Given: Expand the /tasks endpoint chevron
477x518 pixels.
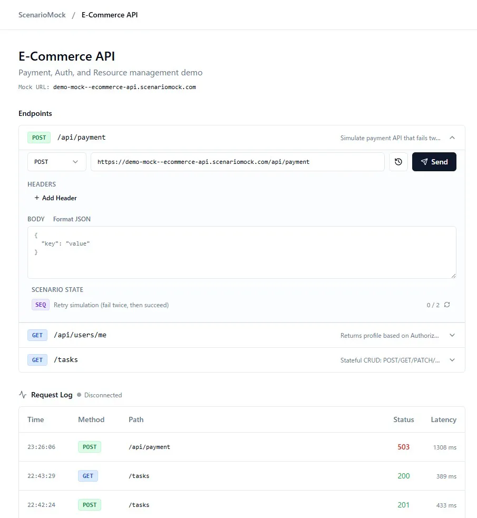Looking at the screenshot, I should pyautogui.click(x=452, y=360).
